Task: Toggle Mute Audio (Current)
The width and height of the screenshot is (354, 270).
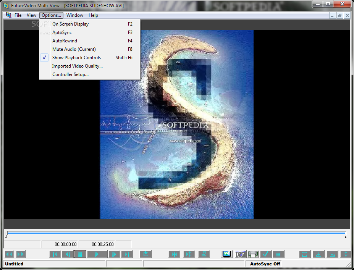Action: (x=90, y=49)
